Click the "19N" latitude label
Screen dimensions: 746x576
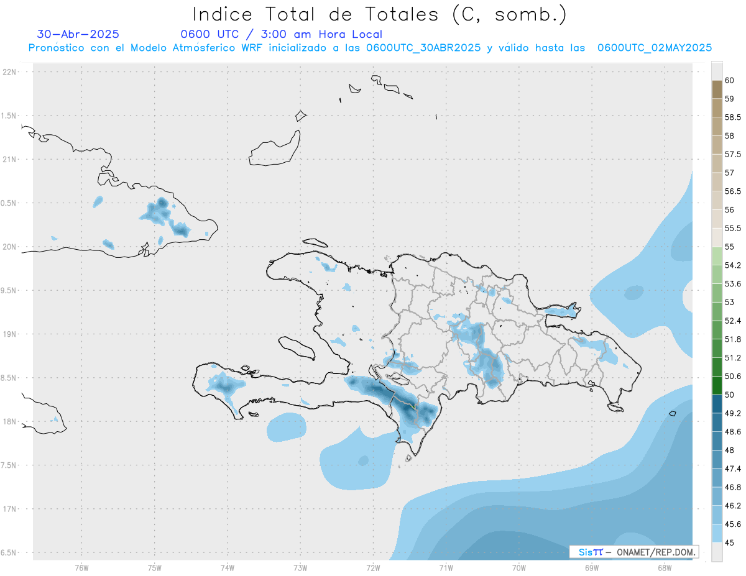pos(11,334)
